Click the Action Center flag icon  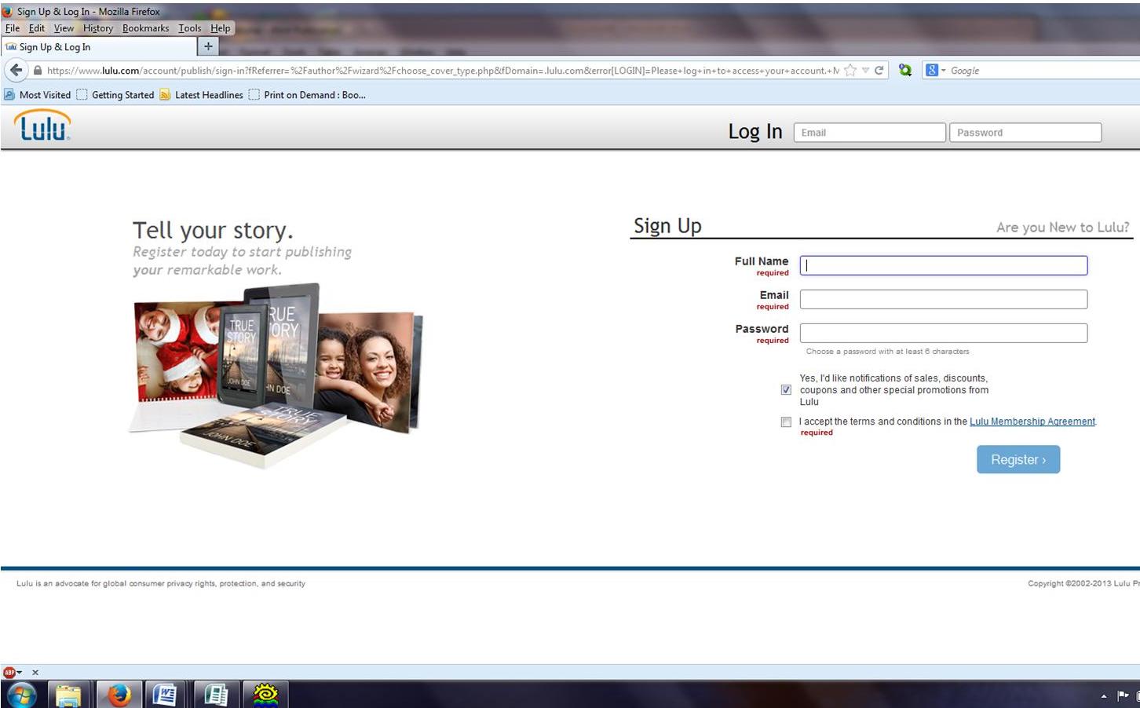[1123, 695]
